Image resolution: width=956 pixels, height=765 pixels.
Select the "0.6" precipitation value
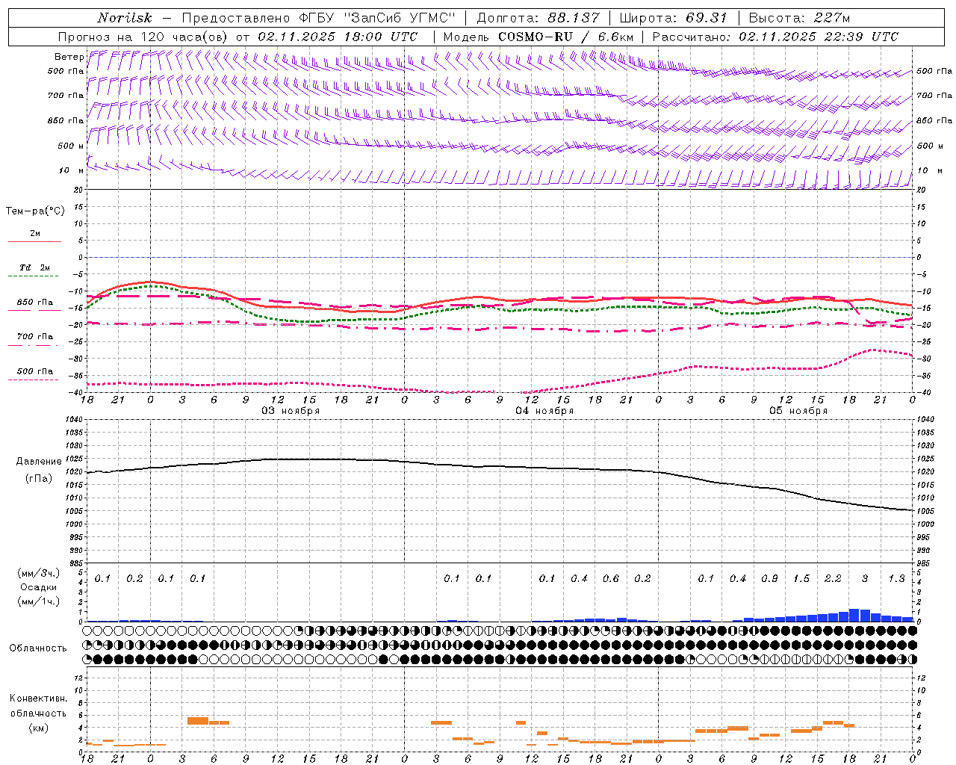click(611, 579)
